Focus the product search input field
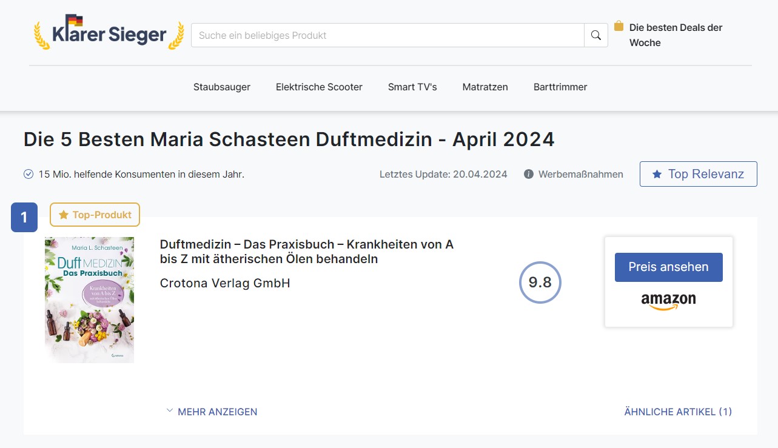Image resolution: width=778 pixels, height=448 pixels. click(387, 35)
